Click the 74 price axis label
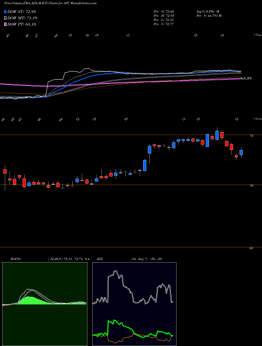Image resolution: width=262 pixels, height=346 pixels. pos(251,136)
